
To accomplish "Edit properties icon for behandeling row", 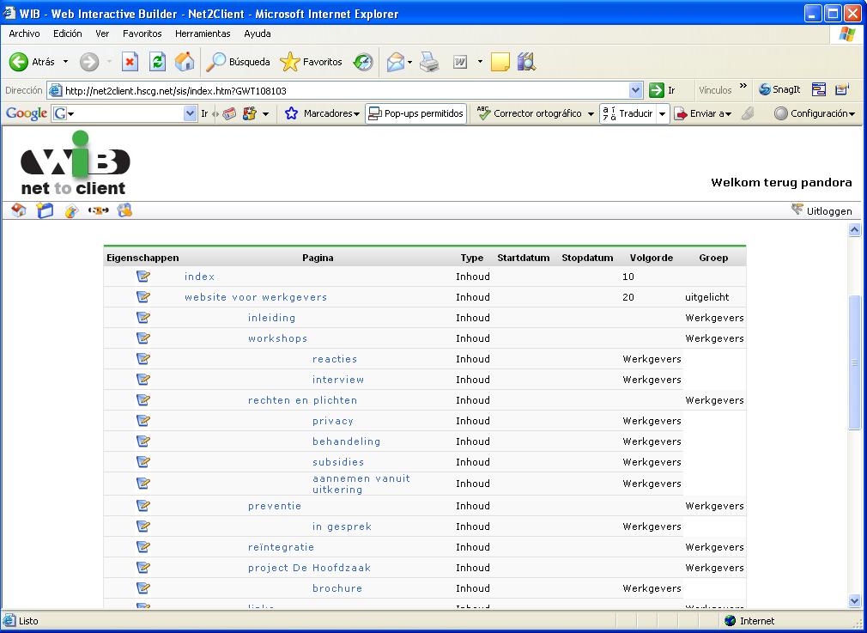I will click(x=143, y=441).
